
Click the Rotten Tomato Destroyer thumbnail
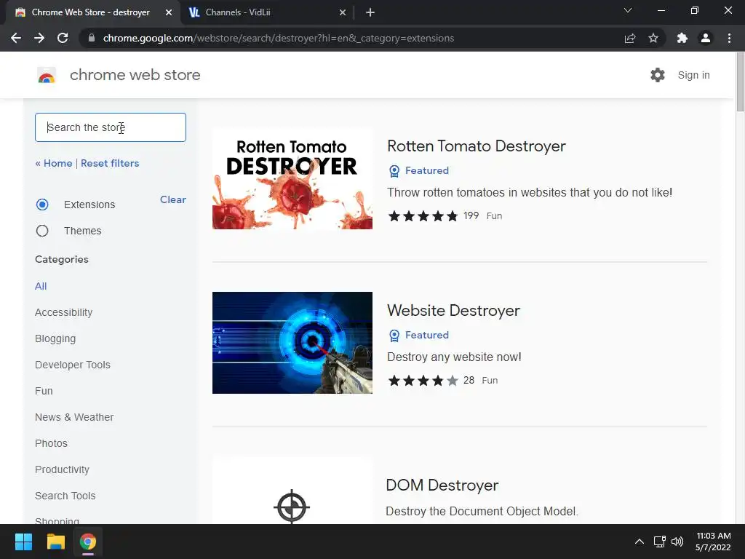coord(292,179)
